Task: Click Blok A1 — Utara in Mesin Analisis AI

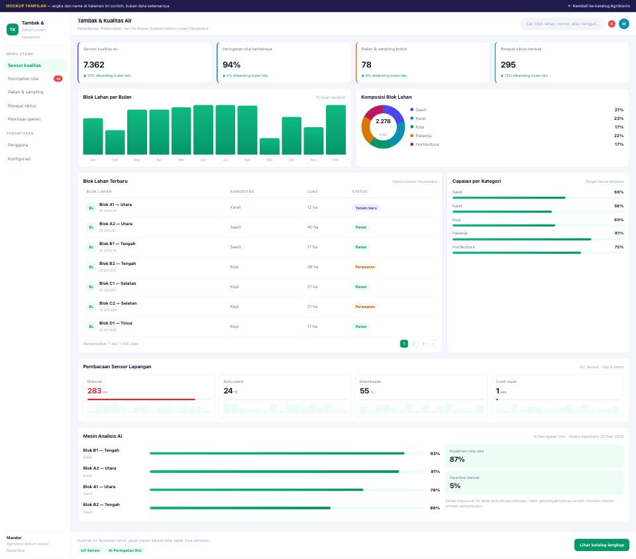Action: 99,487
